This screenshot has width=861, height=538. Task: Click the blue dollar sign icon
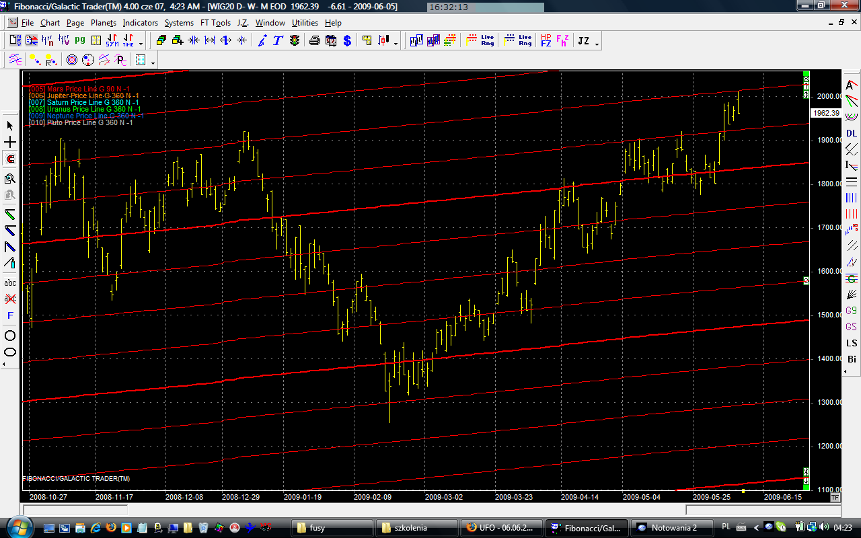tap(347, 41)
